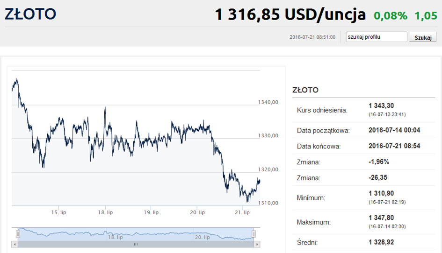Focus the szukaj profilu search field
This screenshot has width=442, height=253.
[x=377, y=37]
